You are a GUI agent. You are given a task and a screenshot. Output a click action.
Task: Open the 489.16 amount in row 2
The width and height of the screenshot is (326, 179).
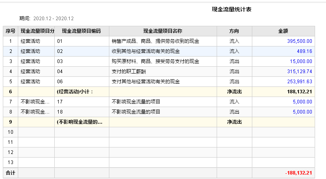(304, 51)
